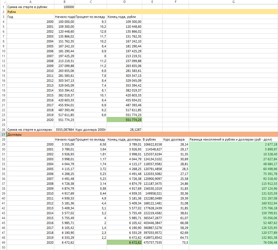The image size is (278, 250).
Task: Click start-of-year value 100 000,00
Action: (64, 22)
